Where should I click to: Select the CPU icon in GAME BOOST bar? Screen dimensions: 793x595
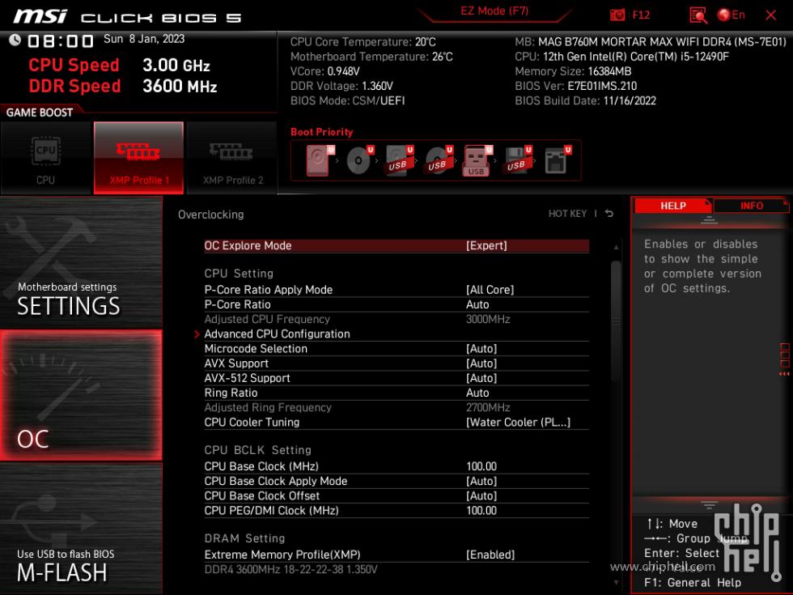(46, 156)
